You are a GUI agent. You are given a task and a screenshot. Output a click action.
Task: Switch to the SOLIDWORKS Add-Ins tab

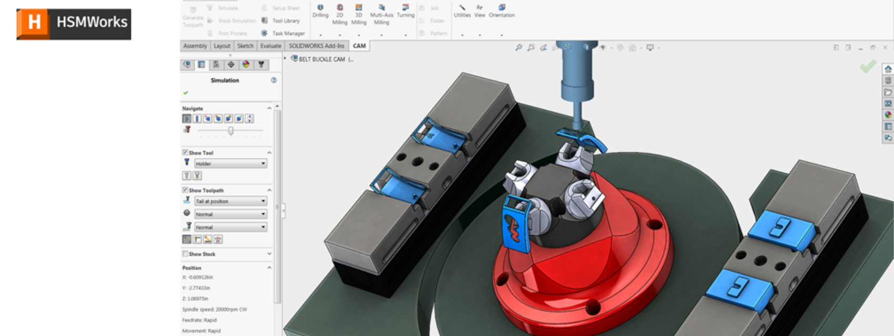(316, 46)
